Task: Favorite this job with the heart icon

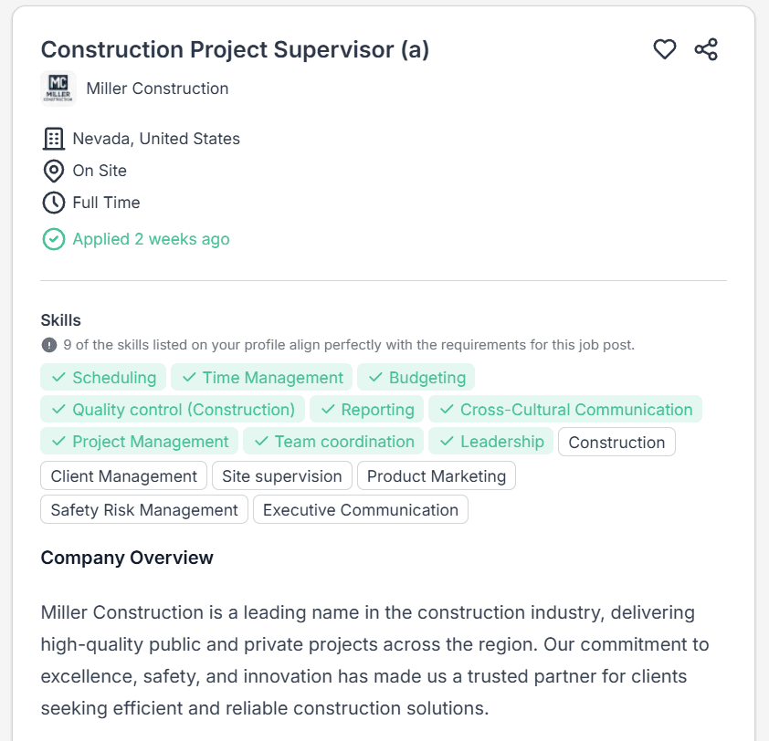Action: tap(666, 50)
